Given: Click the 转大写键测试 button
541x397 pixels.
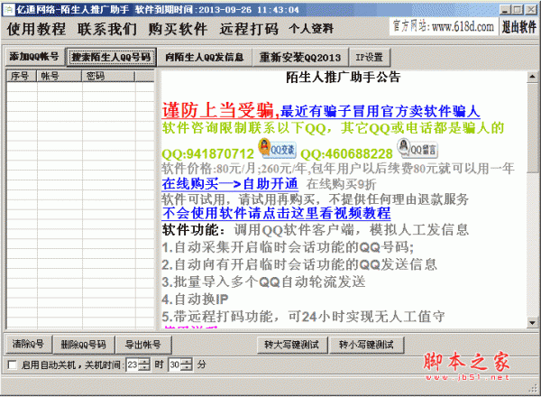Looking at the screenshot, I should [292, 345].
